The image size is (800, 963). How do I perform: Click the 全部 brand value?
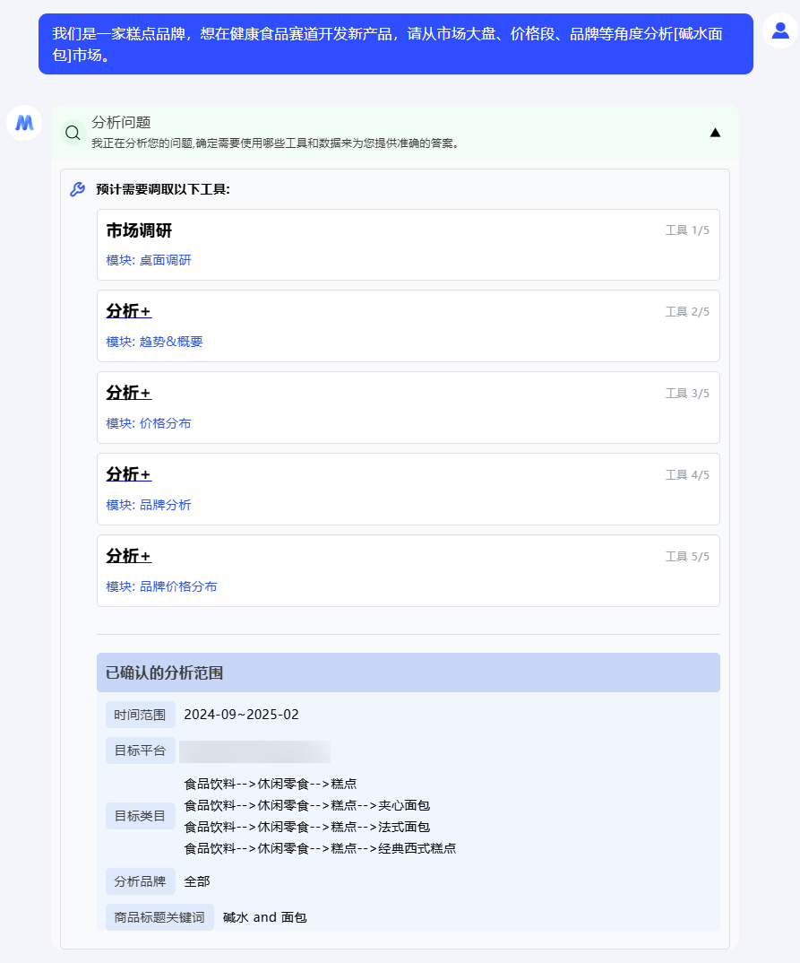[x=197, y=882]
